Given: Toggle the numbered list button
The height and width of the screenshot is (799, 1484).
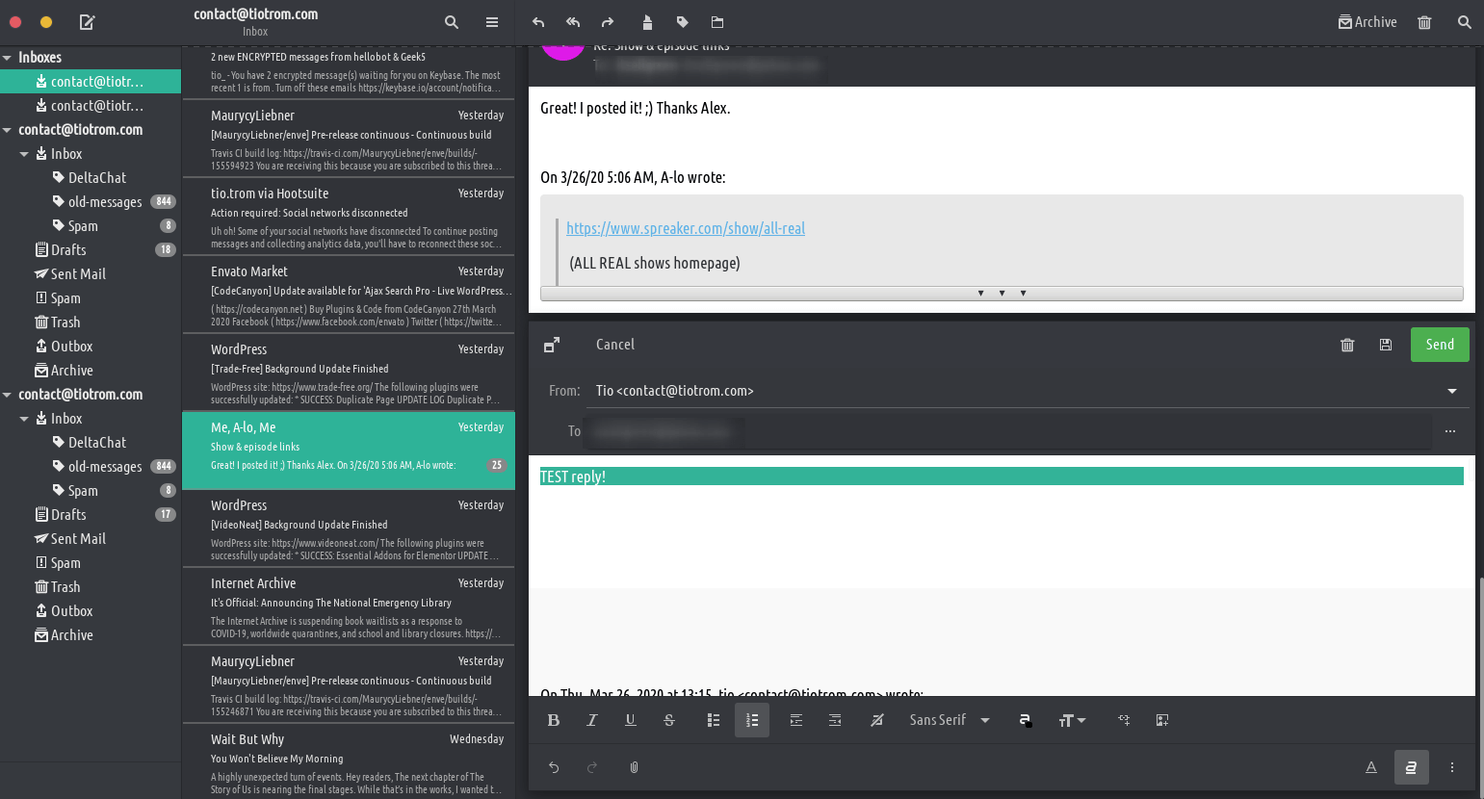Looking at the screenshot, I should pos(752,720).
